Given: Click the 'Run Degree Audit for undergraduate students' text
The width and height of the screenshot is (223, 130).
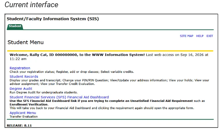Looking at the screenshot, I should tap(44, 92).
